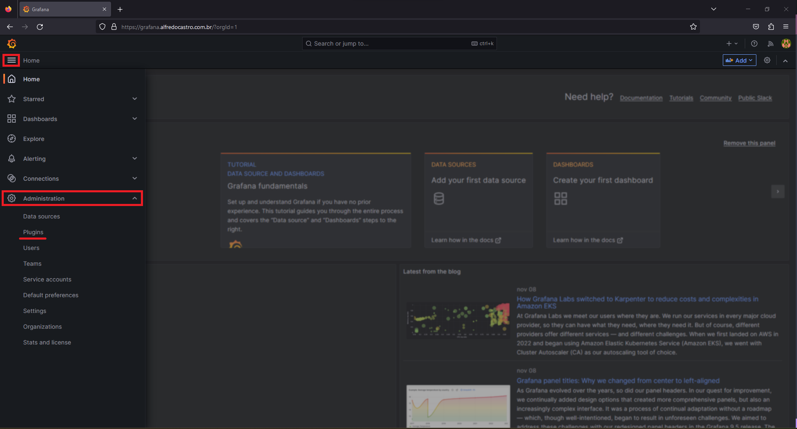This screenshot has height=429, width=797.
Task: Open the help question-mark icon
Action: (x=754, y=44)
